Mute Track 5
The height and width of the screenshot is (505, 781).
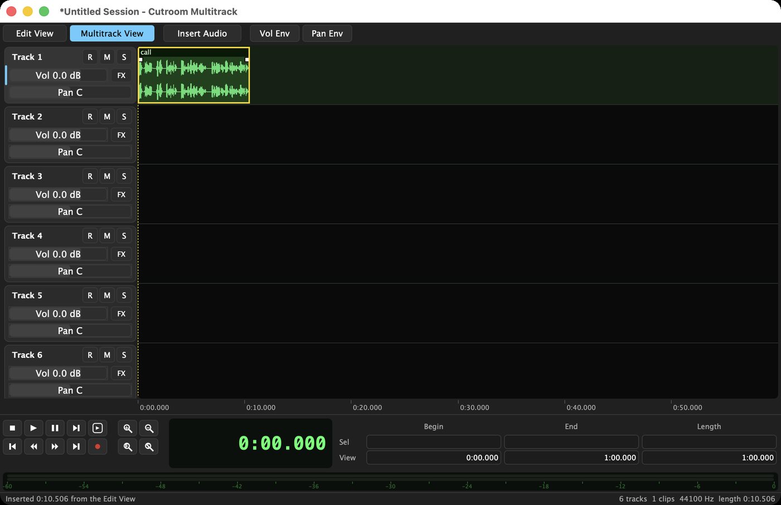pyautogui.click(x=107, y=295)
